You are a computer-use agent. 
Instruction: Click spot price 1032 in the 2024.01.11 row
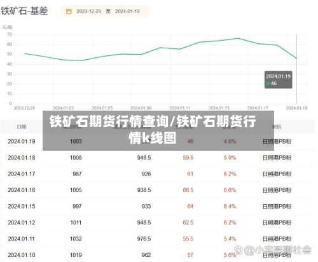pos(76,239)
